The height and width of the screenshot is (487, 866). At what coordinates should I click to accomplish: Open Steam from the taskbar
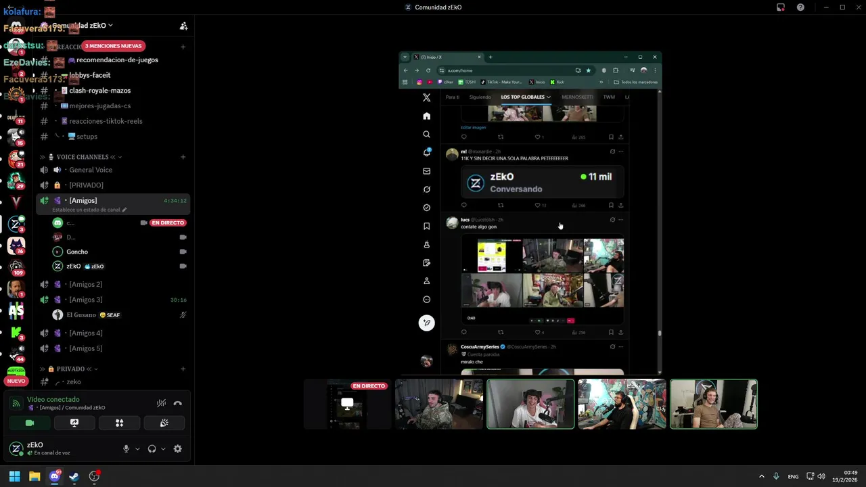(74, 476)
